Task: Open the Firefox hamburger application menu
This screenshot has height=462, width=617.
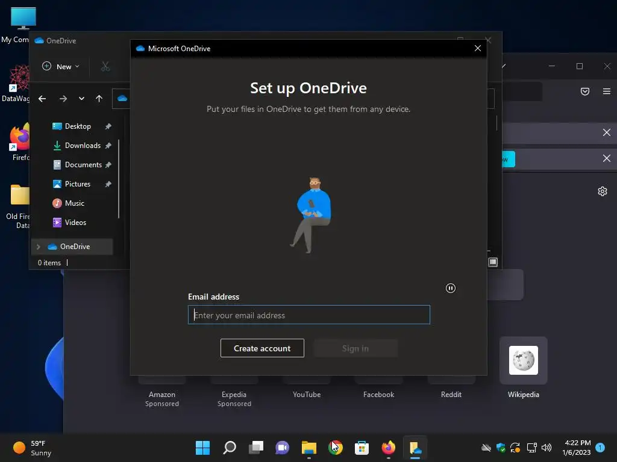Action: click(x=607, y=91)
